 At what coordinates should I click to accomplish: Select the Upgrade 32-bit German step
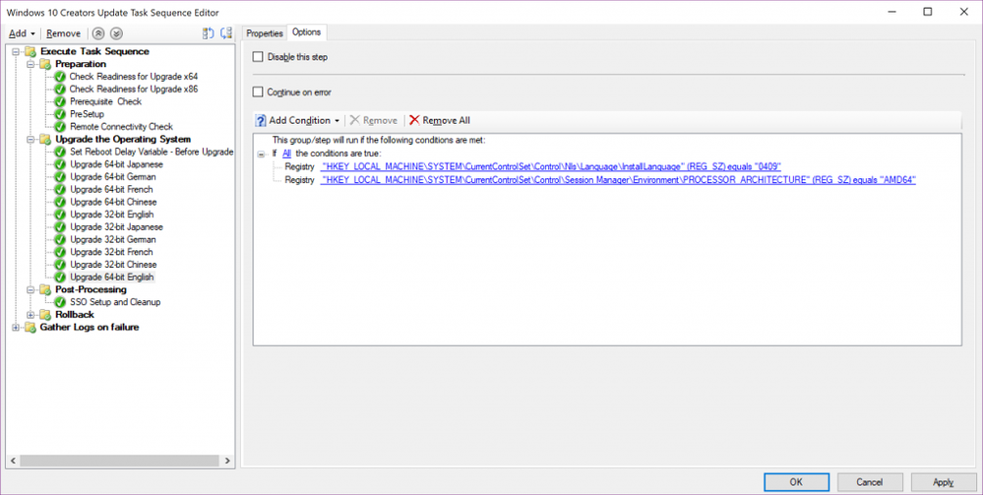click(113, 240)
